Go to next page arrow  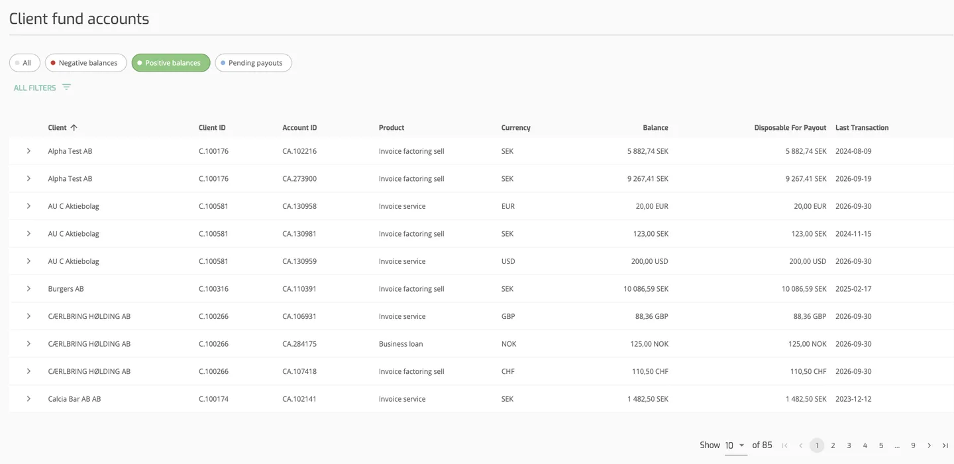(x=929, y=445)
